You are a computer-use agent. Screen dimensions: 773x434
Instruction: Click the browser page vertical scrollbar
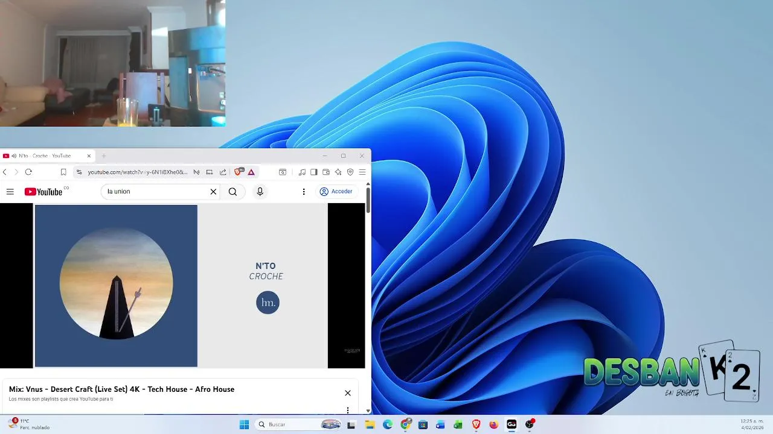point(368,200)
